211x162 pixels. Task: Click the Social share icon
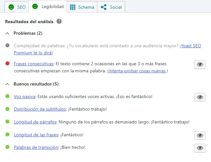tap(104, 7)
